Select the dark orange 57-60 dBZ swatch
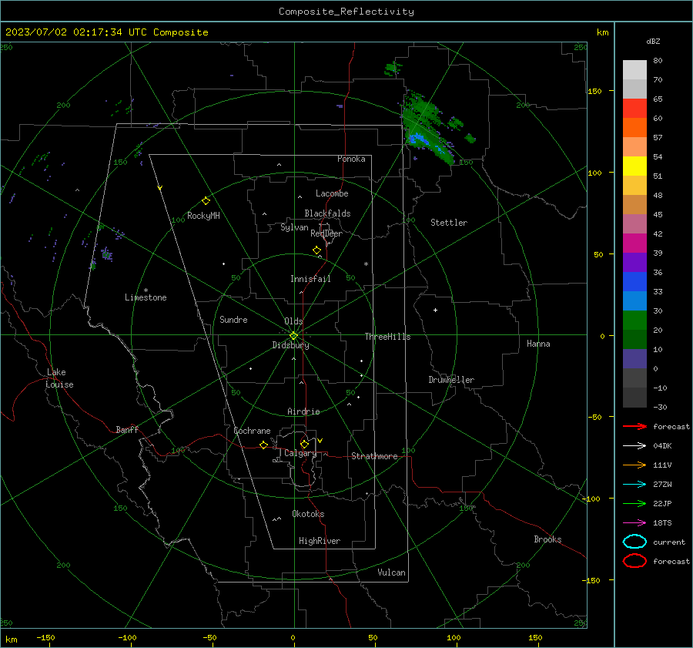Viewport: 693px width, 648px height. [634, 128]
